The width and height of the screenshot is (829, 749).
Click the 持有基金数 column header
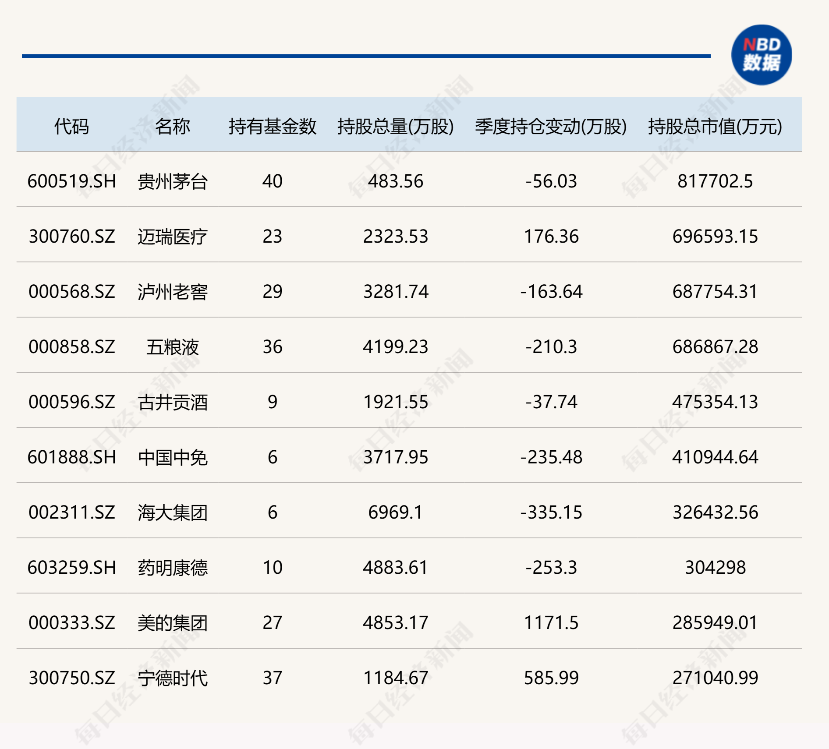coord(272,127)
